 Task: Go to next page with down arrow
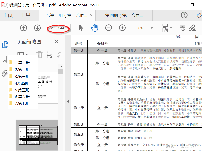(37, 28)
